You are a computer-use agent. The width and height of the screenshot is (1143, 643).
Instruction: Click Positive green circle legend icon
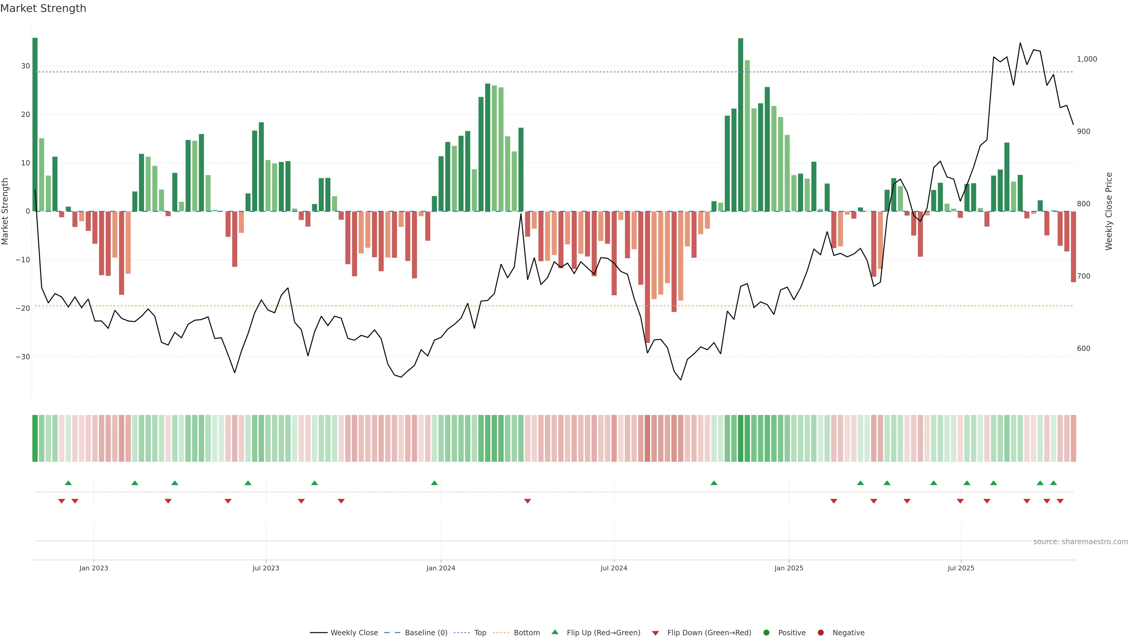(766, 633)
